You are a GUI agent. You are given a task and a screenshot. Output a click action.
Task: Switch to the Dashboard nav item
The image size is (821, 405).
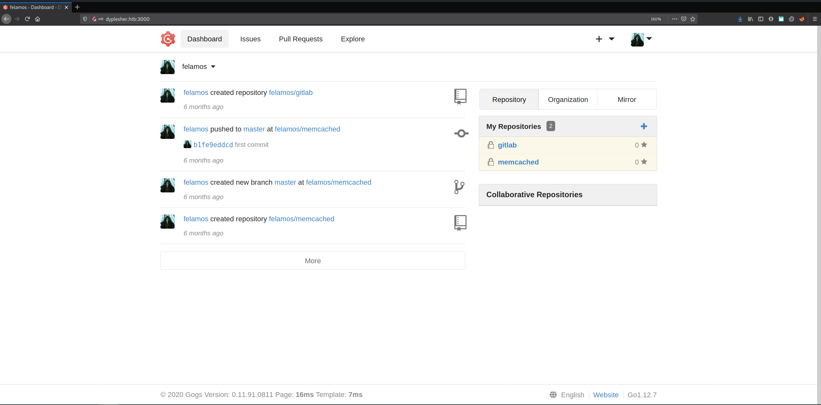pyautogui.click(x=205, y=39)
